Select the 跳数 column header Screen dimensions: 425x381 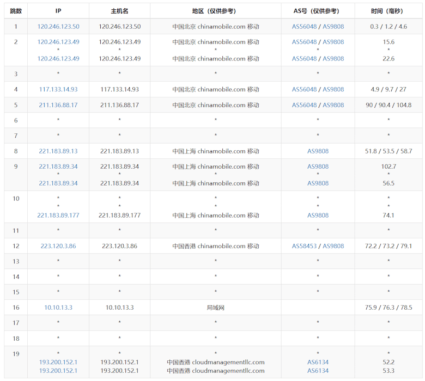(x=16, y=11)
